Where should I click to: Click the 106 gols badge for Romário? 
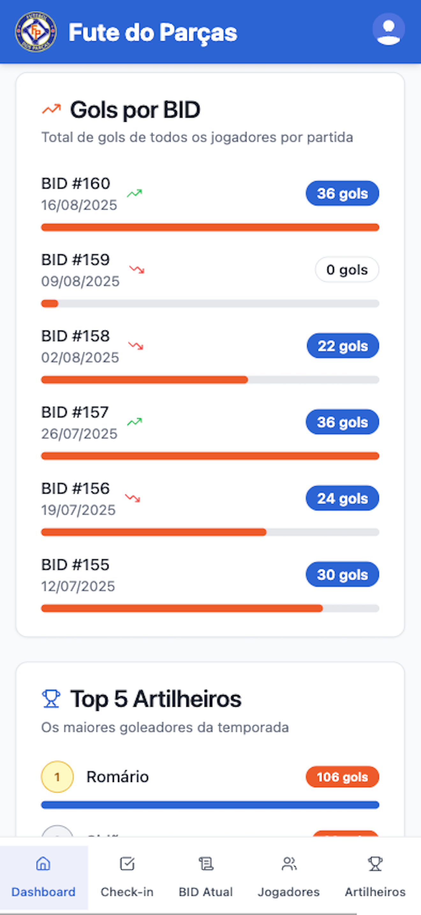pos(342,777)
